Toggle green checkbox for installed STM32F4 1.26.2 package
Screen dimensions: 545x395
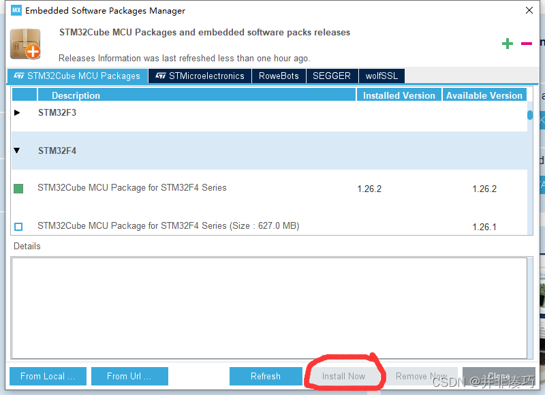click(18, 189)
